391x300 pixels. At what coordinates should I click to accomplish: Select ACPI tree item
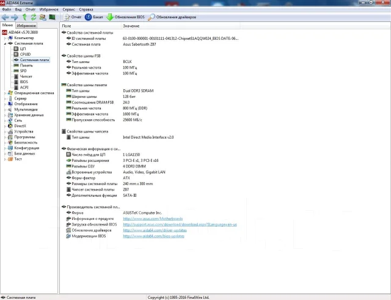[x=24, y=87]
